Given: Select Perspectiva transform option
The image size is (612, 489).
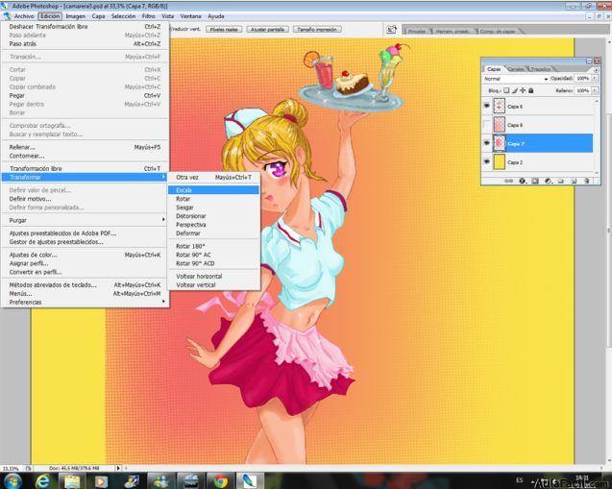Looking at the screenshot, I should tap(213, 225).
